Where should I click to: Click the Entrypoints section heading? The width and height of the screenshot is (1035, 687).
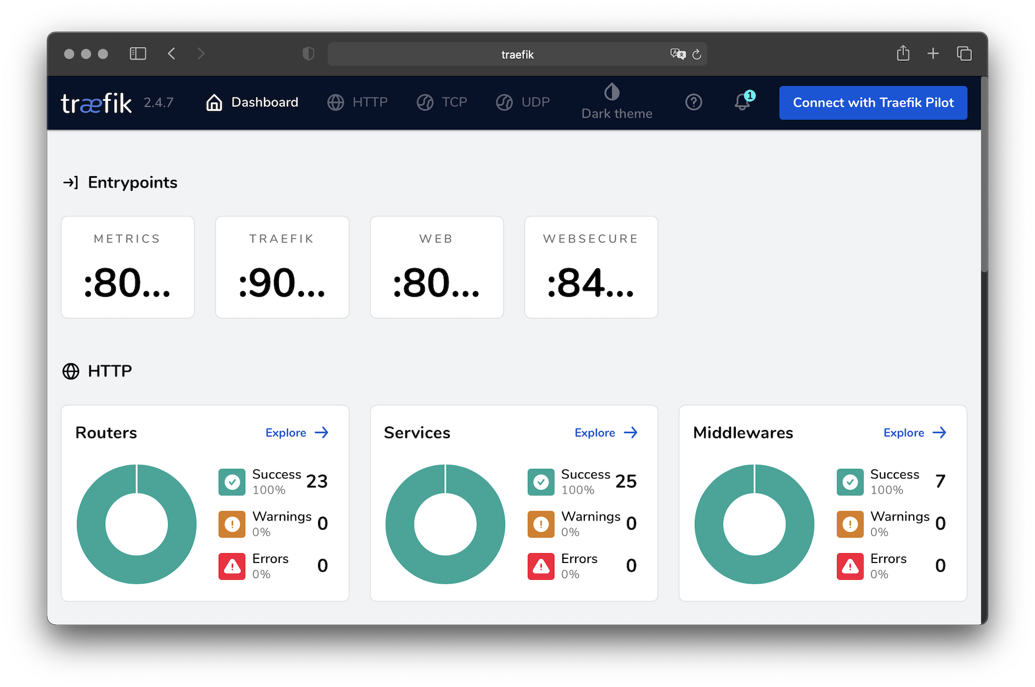(x=133, y=183)
